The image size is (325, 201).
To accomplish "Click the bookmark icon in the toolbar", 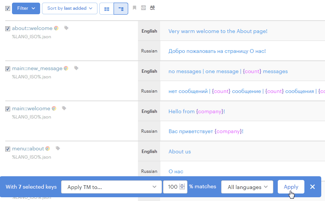I will [135, 8].
